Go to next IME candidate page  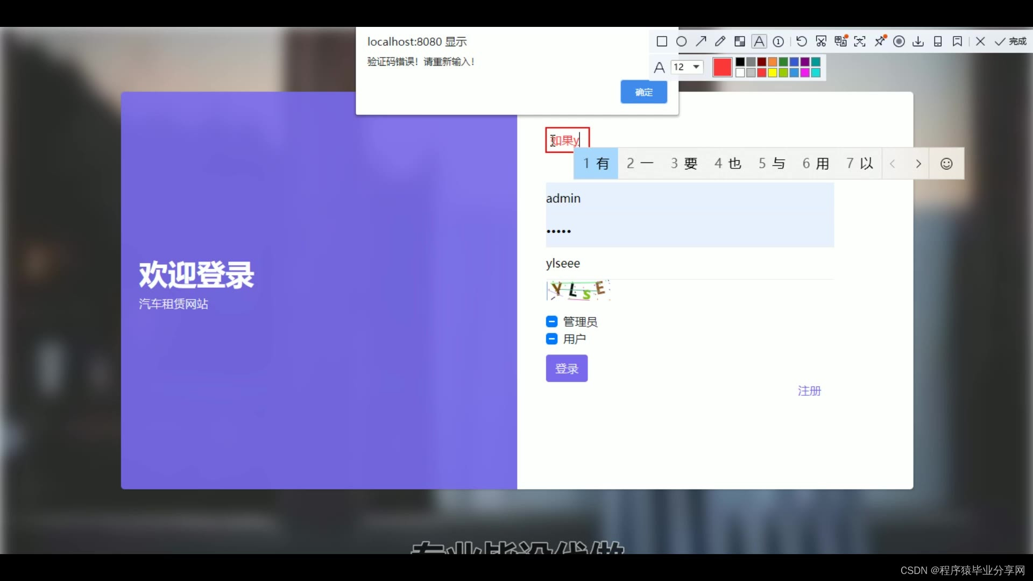click(x=918, y=164)
